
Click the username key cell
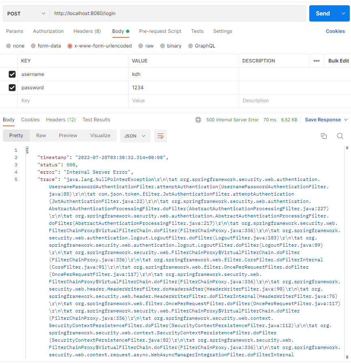tap(73, 74)
